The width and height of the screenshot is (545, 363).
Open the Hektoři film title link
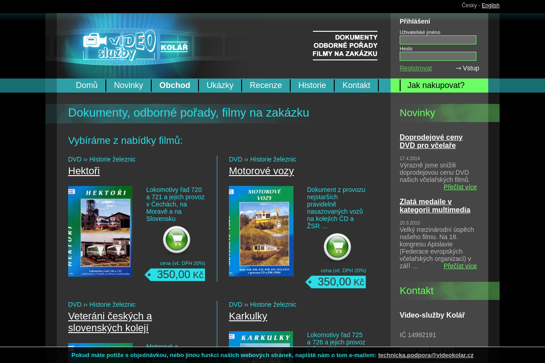[x=84, y=171]
